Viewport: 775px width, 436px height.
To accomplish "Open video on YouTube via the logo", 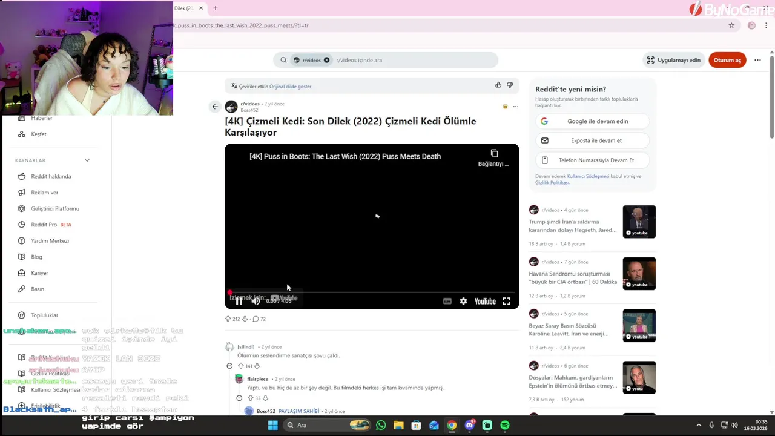I will (485, 301).
